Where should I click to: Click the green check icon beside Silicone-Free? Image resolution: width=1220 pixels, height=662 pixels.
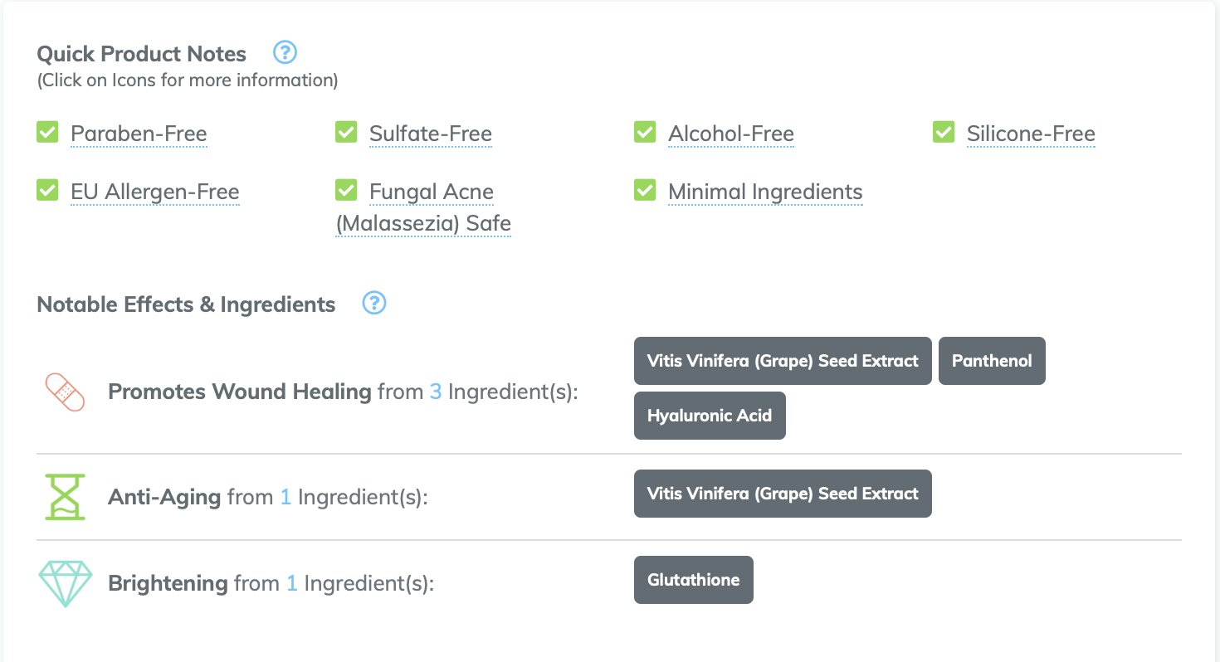pos(944,132)
